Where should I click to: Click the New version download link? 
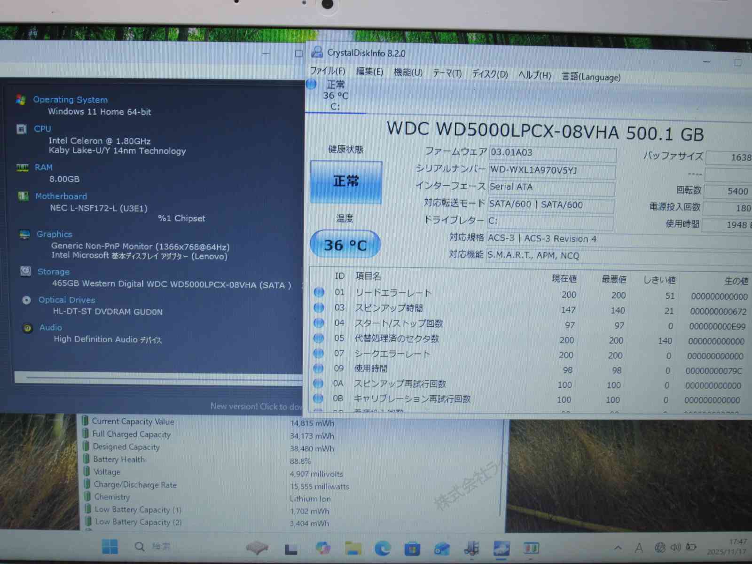pyautogui.click(x=256, y=406)
